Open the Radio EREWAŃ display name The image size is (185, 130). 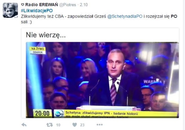[x=42, y=5]
